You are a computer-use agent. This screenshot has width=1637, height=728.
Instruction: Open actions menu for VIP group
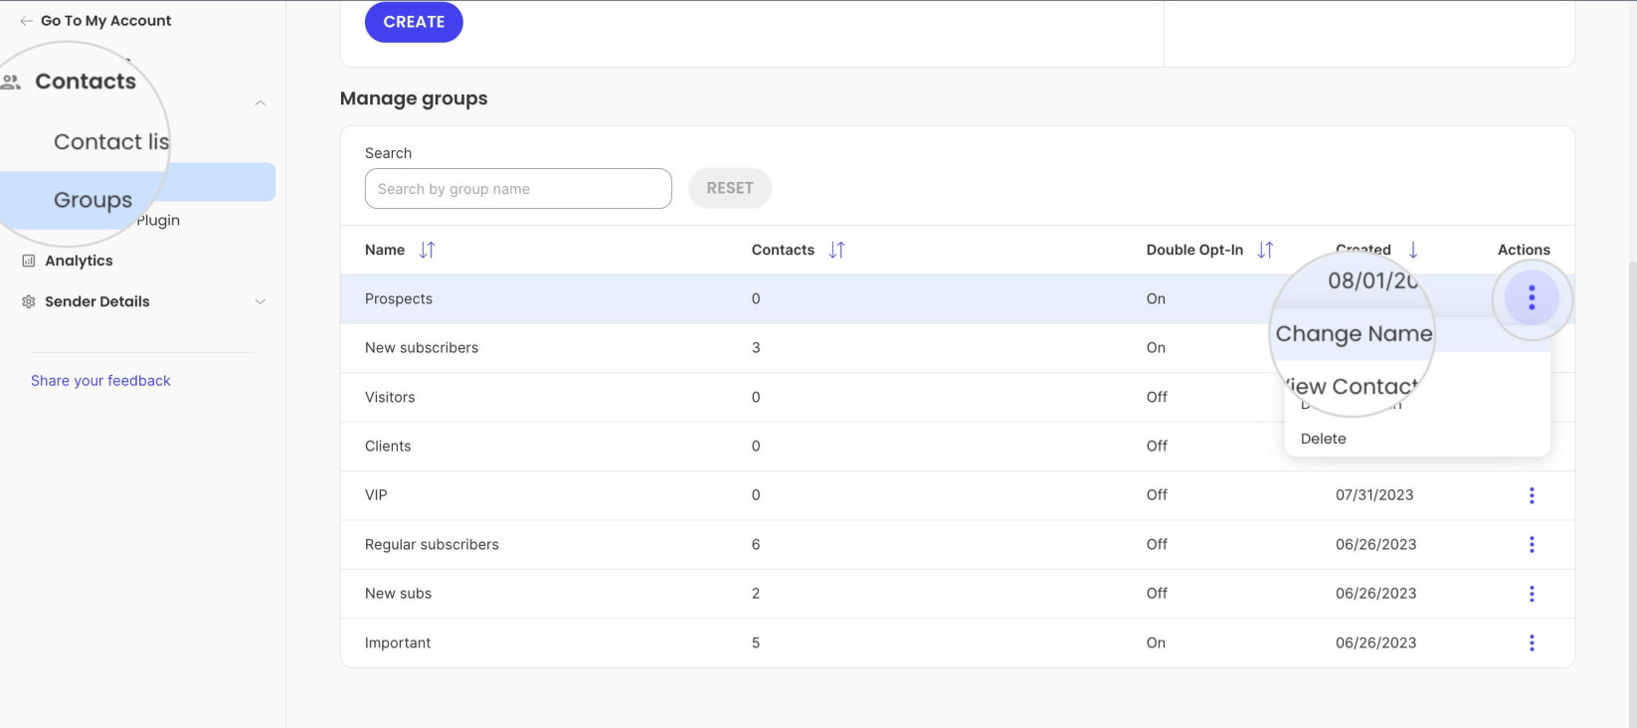[1532, 495]
